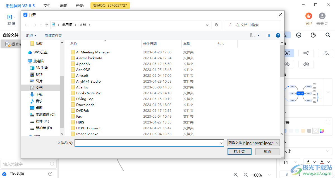This screenshot has height=178, width=335.
Task: Expand the theme style thumbnail dropdown
Action: click(328, 92)
